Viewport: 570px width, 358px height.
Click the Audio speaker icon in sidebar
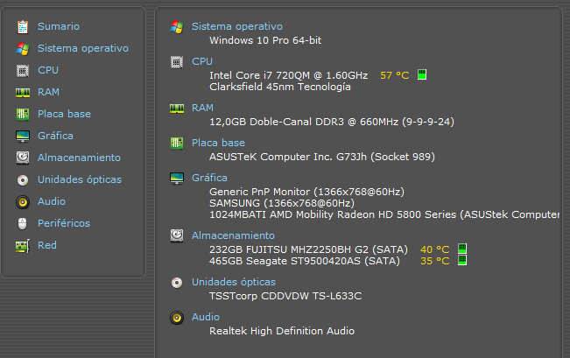pos(23,201)
